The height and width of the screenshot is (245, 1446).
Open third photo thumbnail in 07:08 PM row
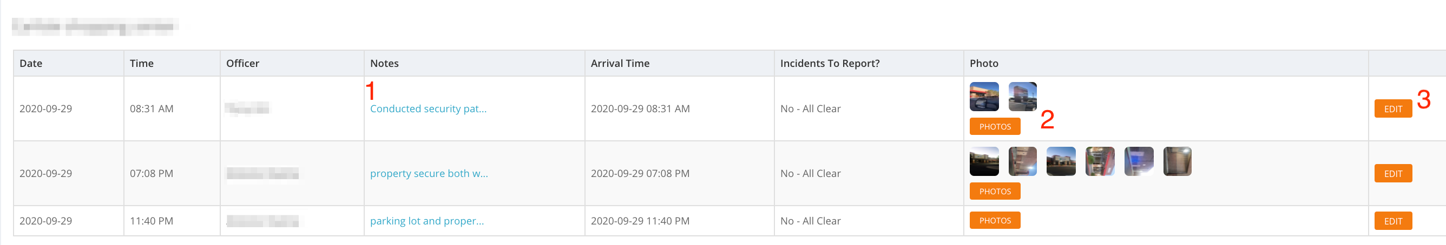click(1061, 162)
